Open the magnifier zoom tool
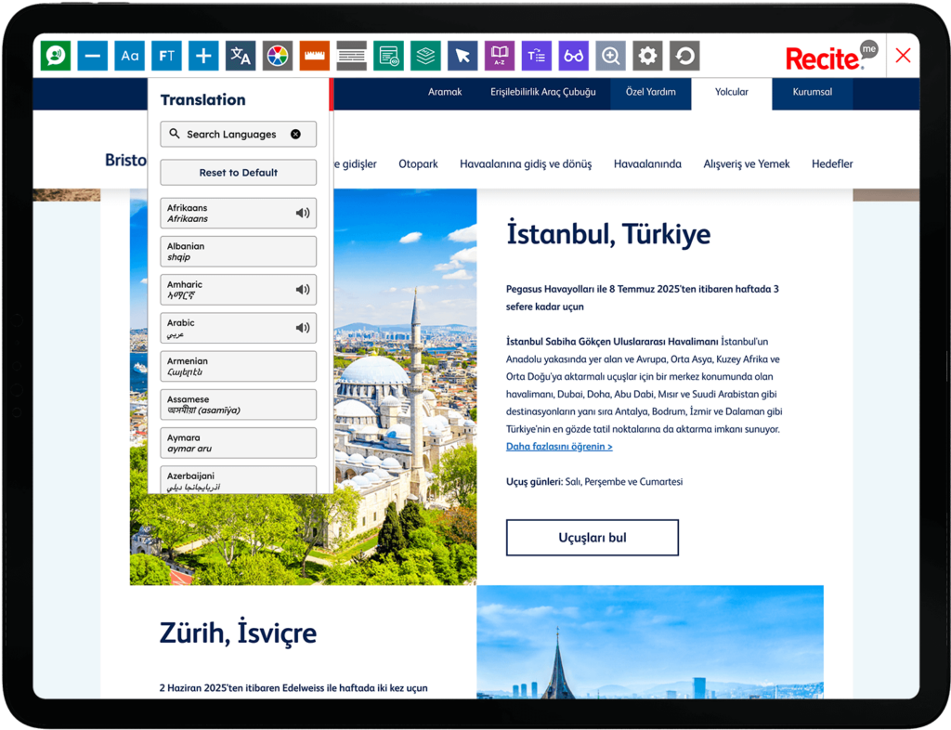The image size is (951, 730). pos(610,55)
